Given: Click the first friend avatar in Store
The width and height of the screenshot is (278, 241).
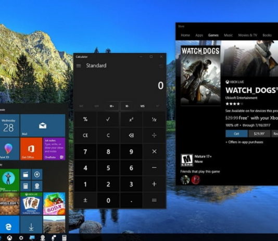Looking at the screenshot, I should (x=185, y=180).
